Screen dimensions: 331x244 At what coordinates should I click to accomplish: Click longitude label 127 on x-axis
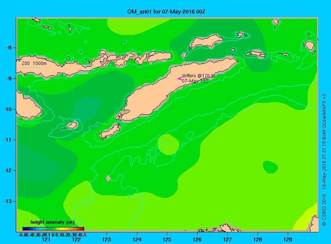pos(227,239)
